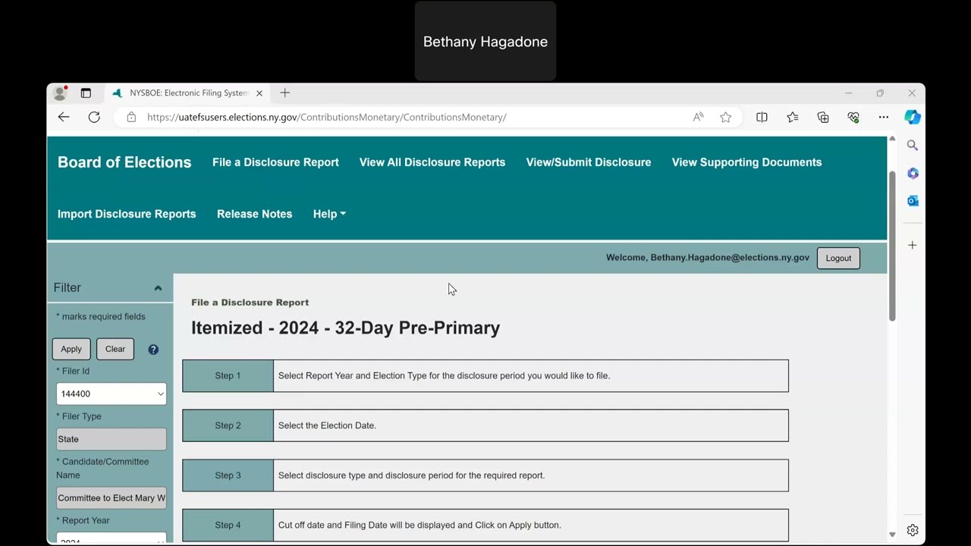Open Edge Settings and more menu

[884, 117]
